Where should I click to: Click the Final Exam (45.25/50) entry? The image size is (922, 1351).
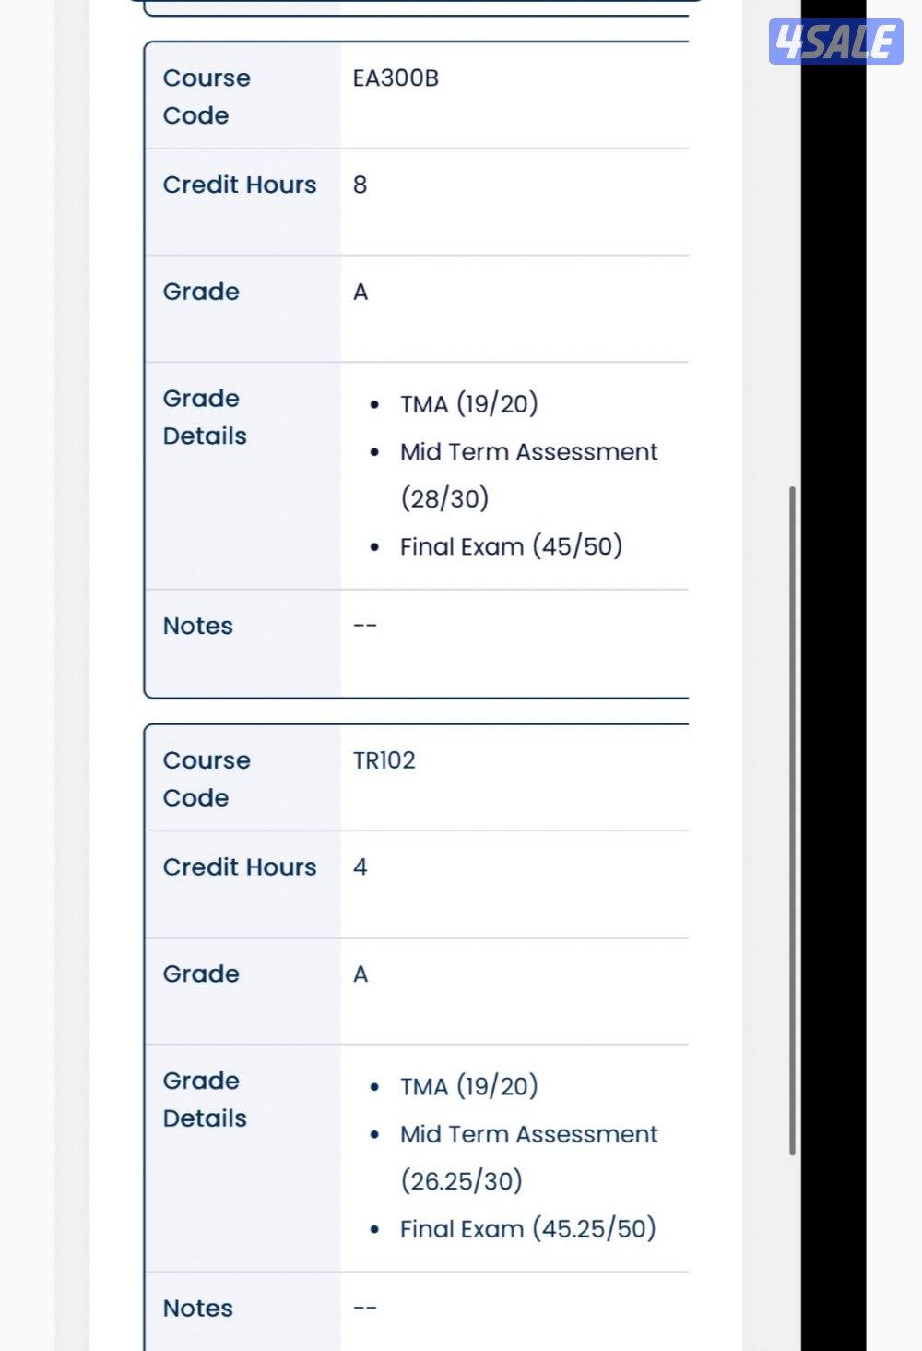(527, 1228)
